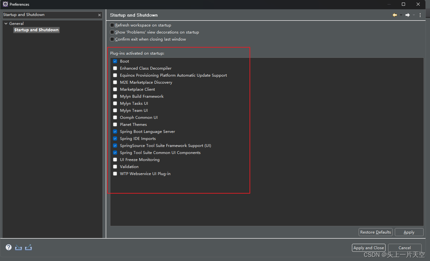Maximize the Preferences window
The width and height of the screenshot is (430, 261).
tap(403, 4)
